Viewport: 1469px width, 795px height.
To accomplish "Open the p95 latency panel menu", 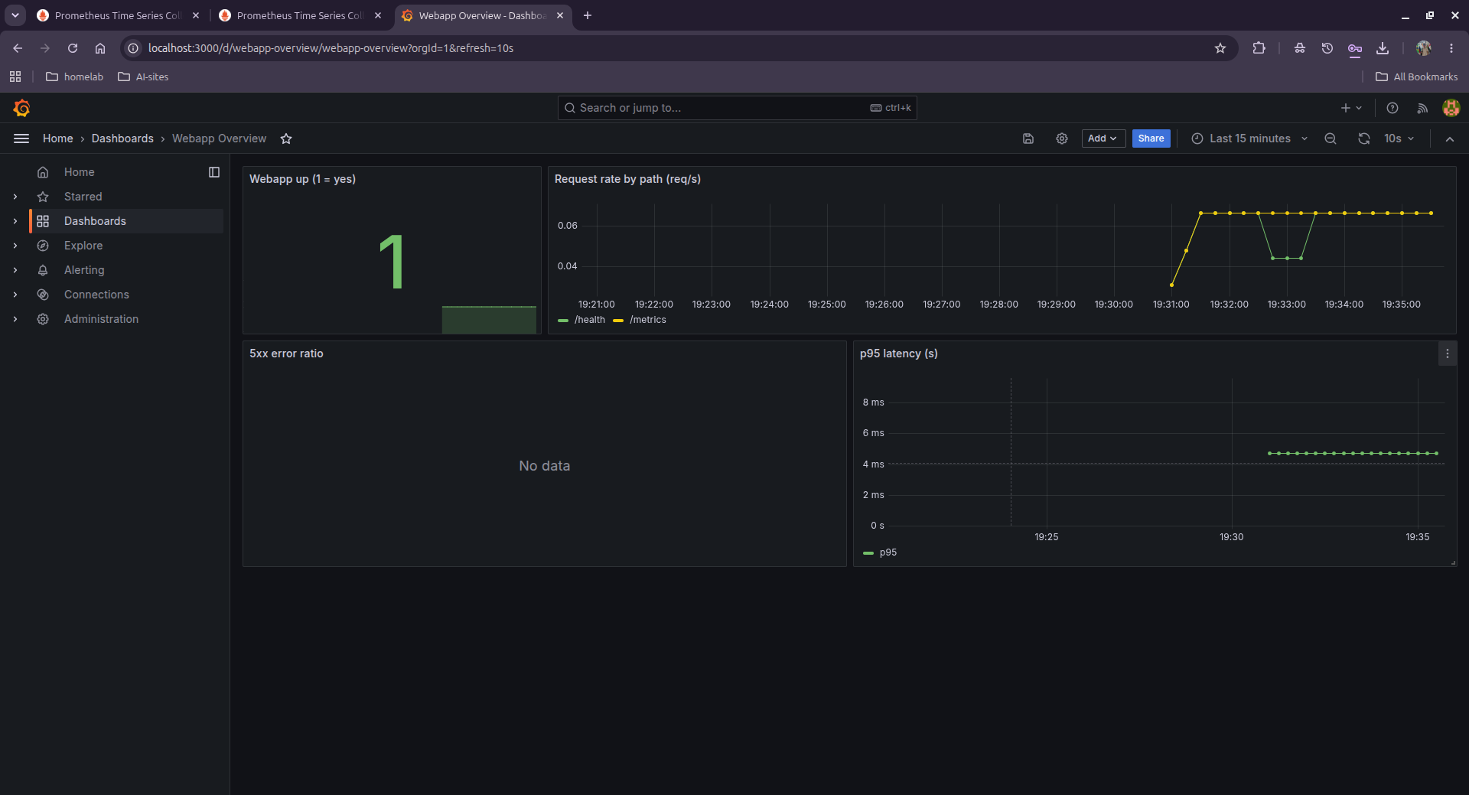I will pyautogui.click(x=1447, y=354).
